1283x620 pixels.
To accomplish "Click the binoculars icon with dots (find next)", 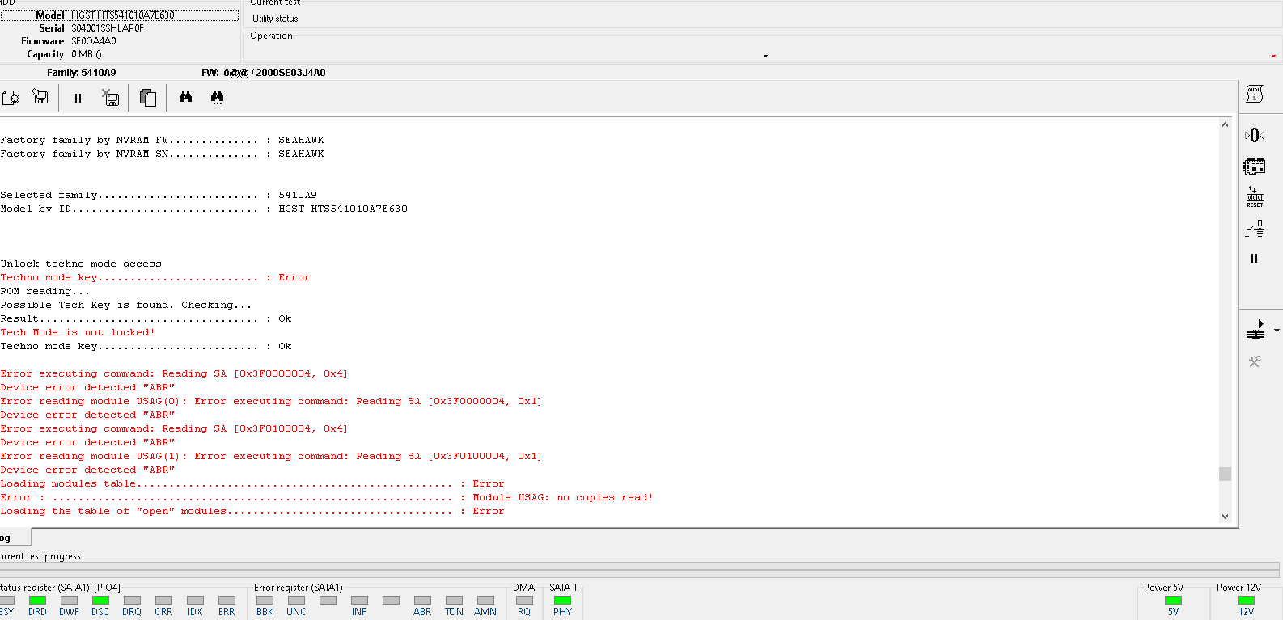I will click(217, 98).
